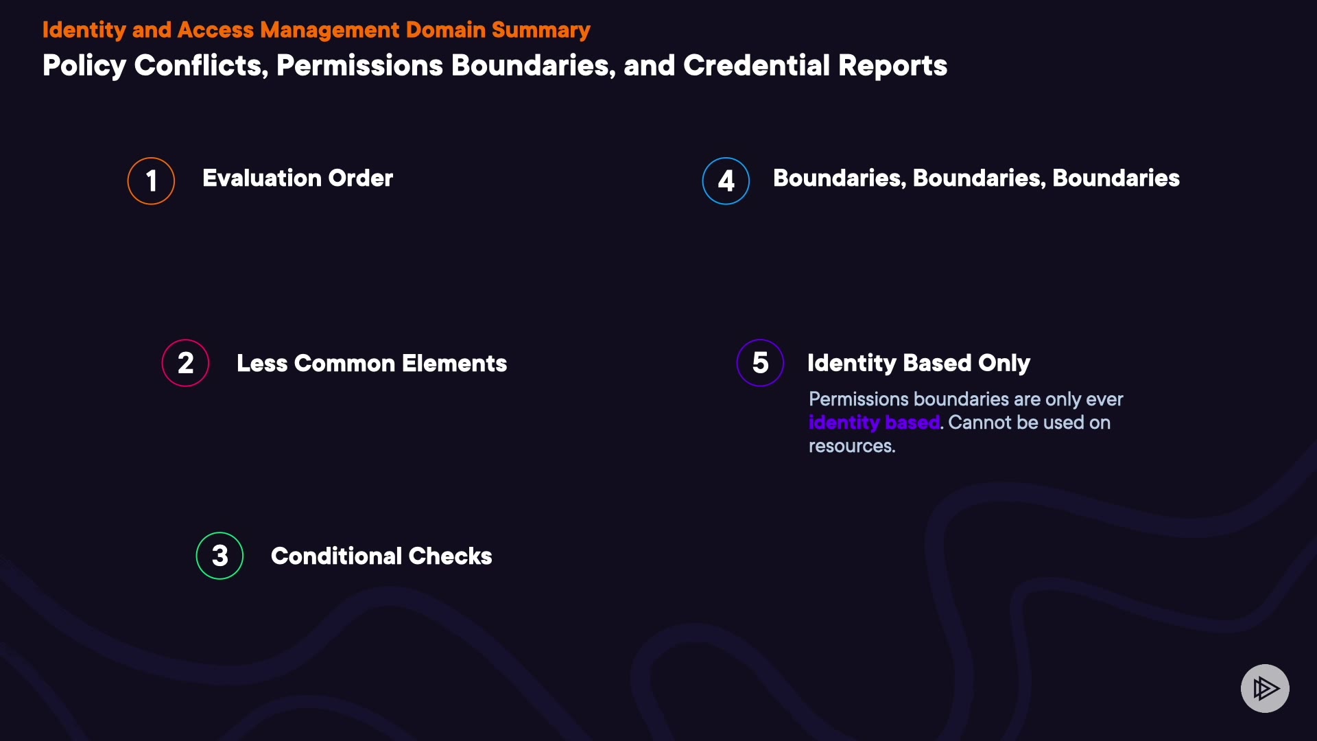Viewport: 1317px width, 741px height.
Task: Click 'Credential Reports' in the white title
Action: coord(815,66)
